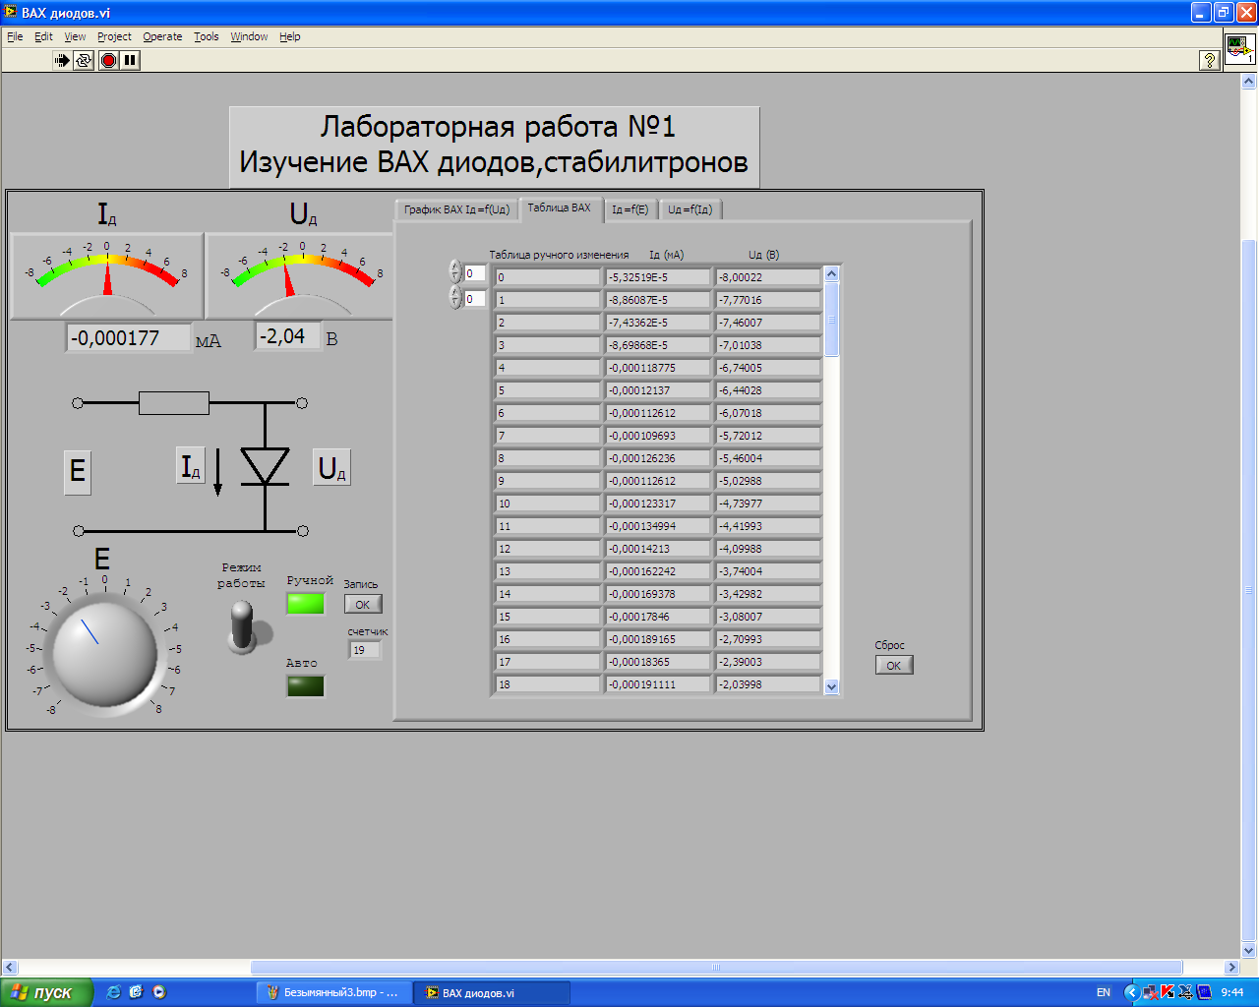Open the File menu
This screenshot has height=1007, width=1259.
pyautogui.click(x=15, y=36)
